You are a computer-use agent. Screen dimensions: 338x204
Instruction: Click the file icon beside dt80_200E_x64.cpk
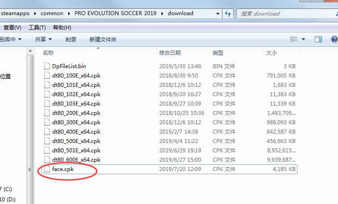pos(47,113)
